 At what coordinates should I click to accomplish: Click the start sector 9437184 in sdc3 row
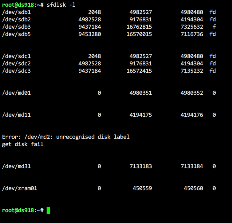(x=90, y=71)
